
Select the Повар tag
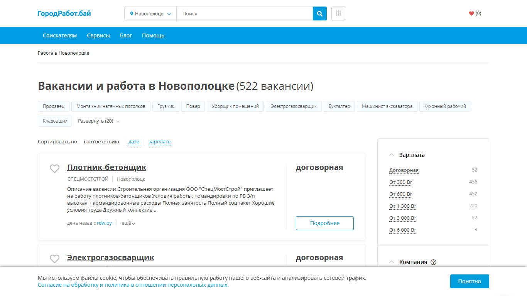tap(193, 106)
